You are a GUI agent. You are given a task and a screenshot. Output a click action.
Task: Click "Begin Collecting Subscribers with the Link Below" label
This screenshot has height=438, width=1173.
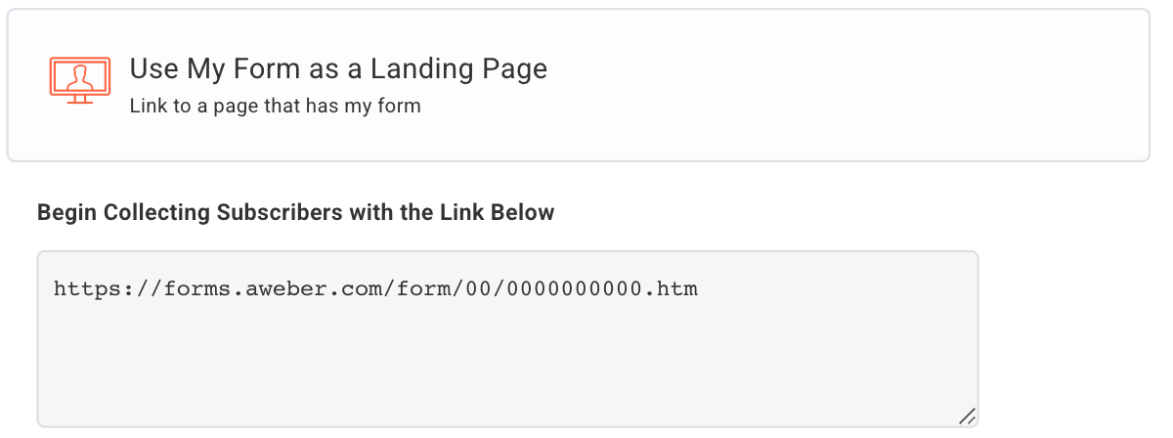(x=295, y=212)
